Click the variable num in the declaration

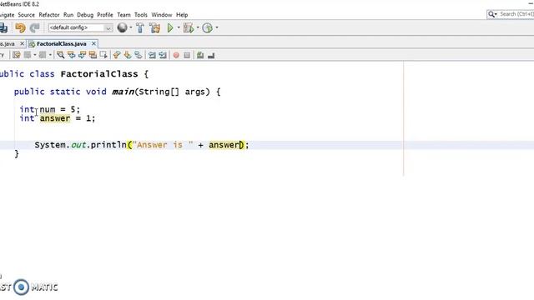click(x=48, y=109)
